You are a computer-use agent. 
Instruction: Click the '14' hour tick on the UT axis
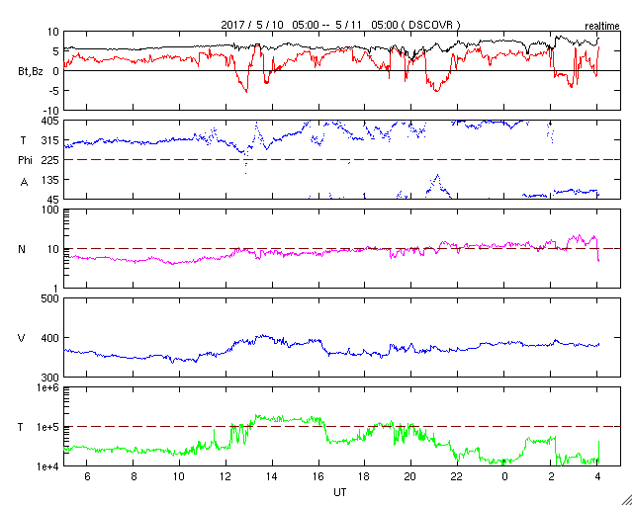pos(272,476)
